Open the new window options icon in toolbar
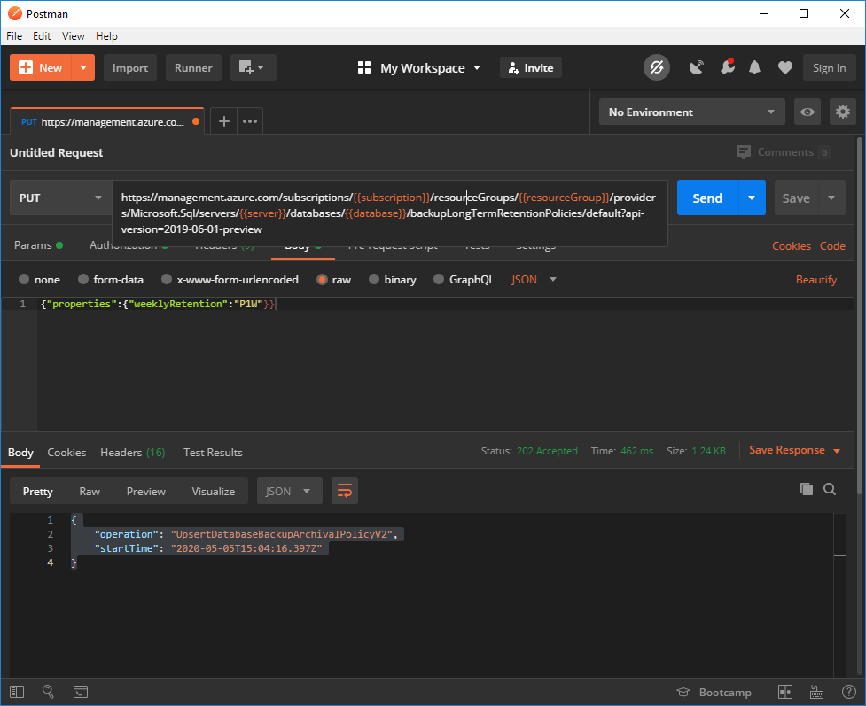 253,67
